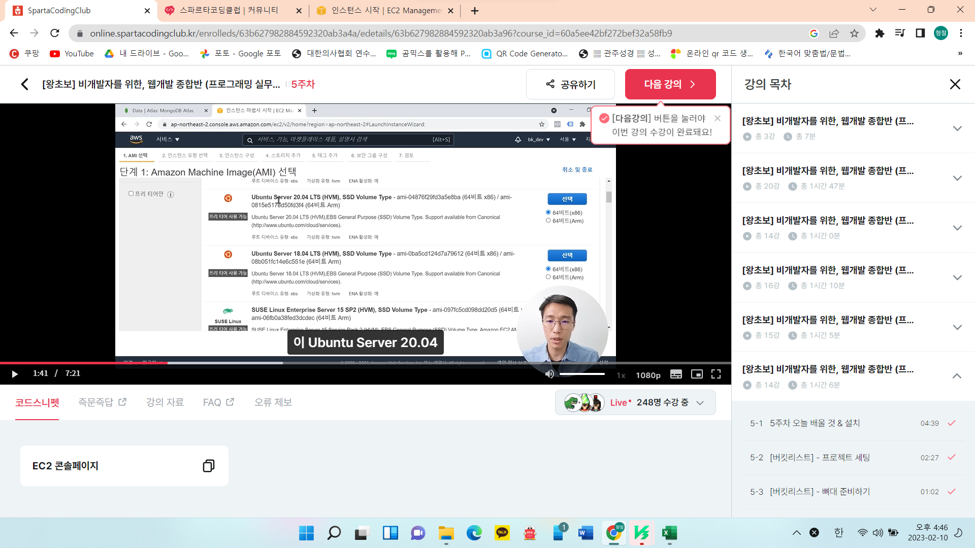Reload the current page

click(x=55, y=33)
